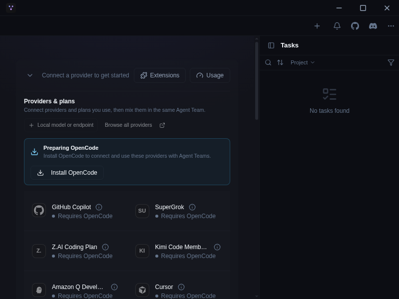Add Local model or endpoint
This screenshot has width=399, height=299.
click(61, 125)
